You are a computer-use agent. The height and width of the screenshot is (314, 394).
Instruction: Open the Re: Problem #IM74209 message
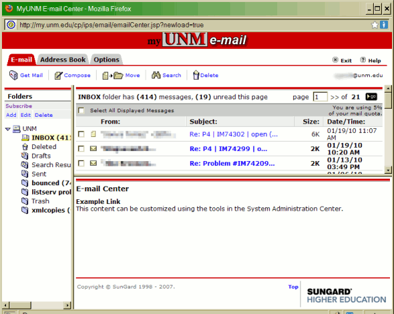tap(232, 163)
